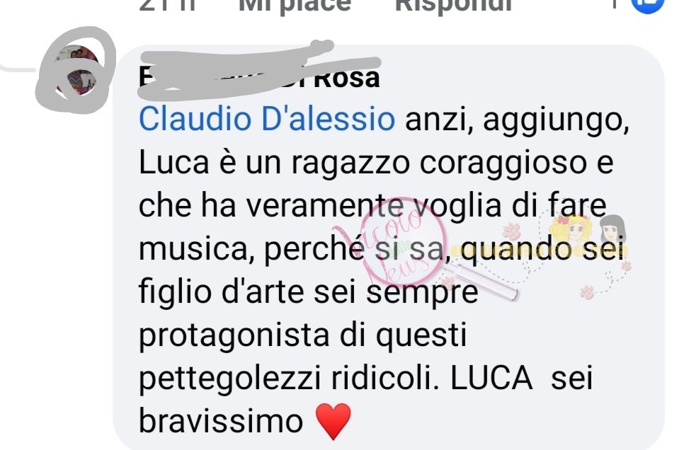
Task: Click the uppercase "LUCA" text
Action: click(x=491, y=378)
